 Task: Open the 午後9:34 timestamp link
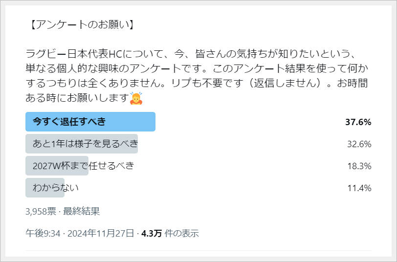(43, 233)
